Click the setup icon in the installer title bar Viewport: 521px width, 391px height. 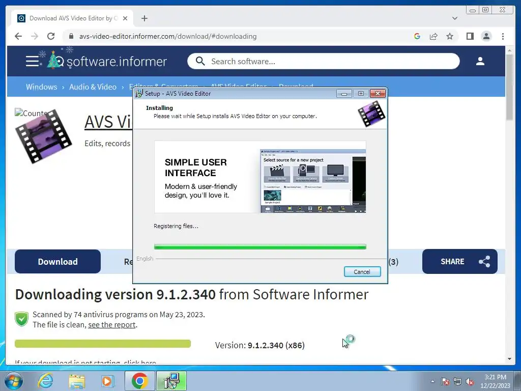(x=139, y=94)
